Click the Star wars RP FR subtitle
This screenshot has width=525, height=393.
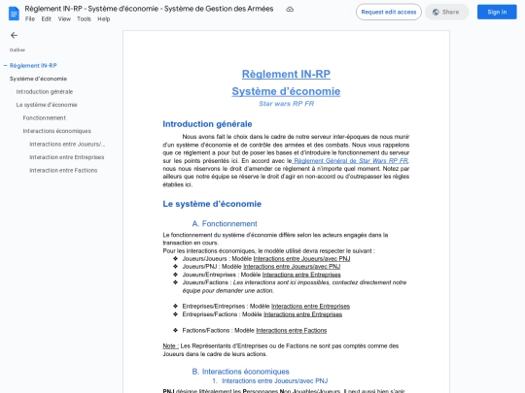286,104
